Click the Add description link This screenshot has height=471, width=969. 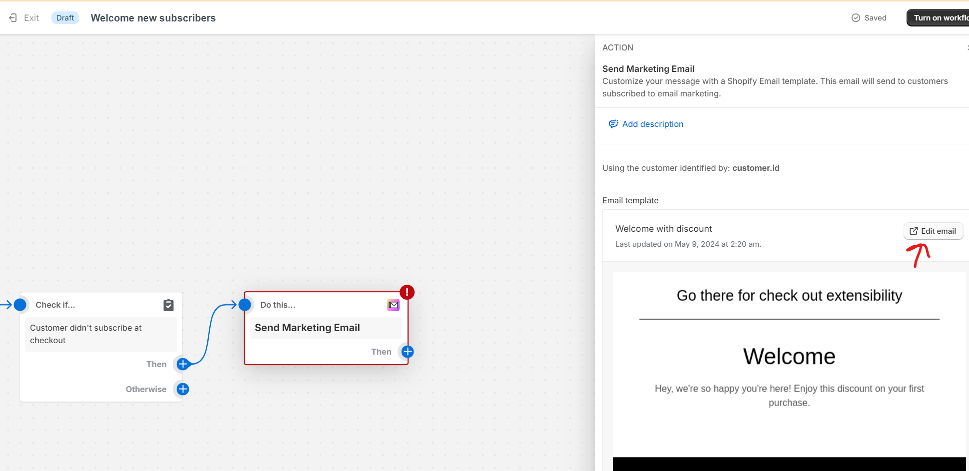tap(652, 124)
